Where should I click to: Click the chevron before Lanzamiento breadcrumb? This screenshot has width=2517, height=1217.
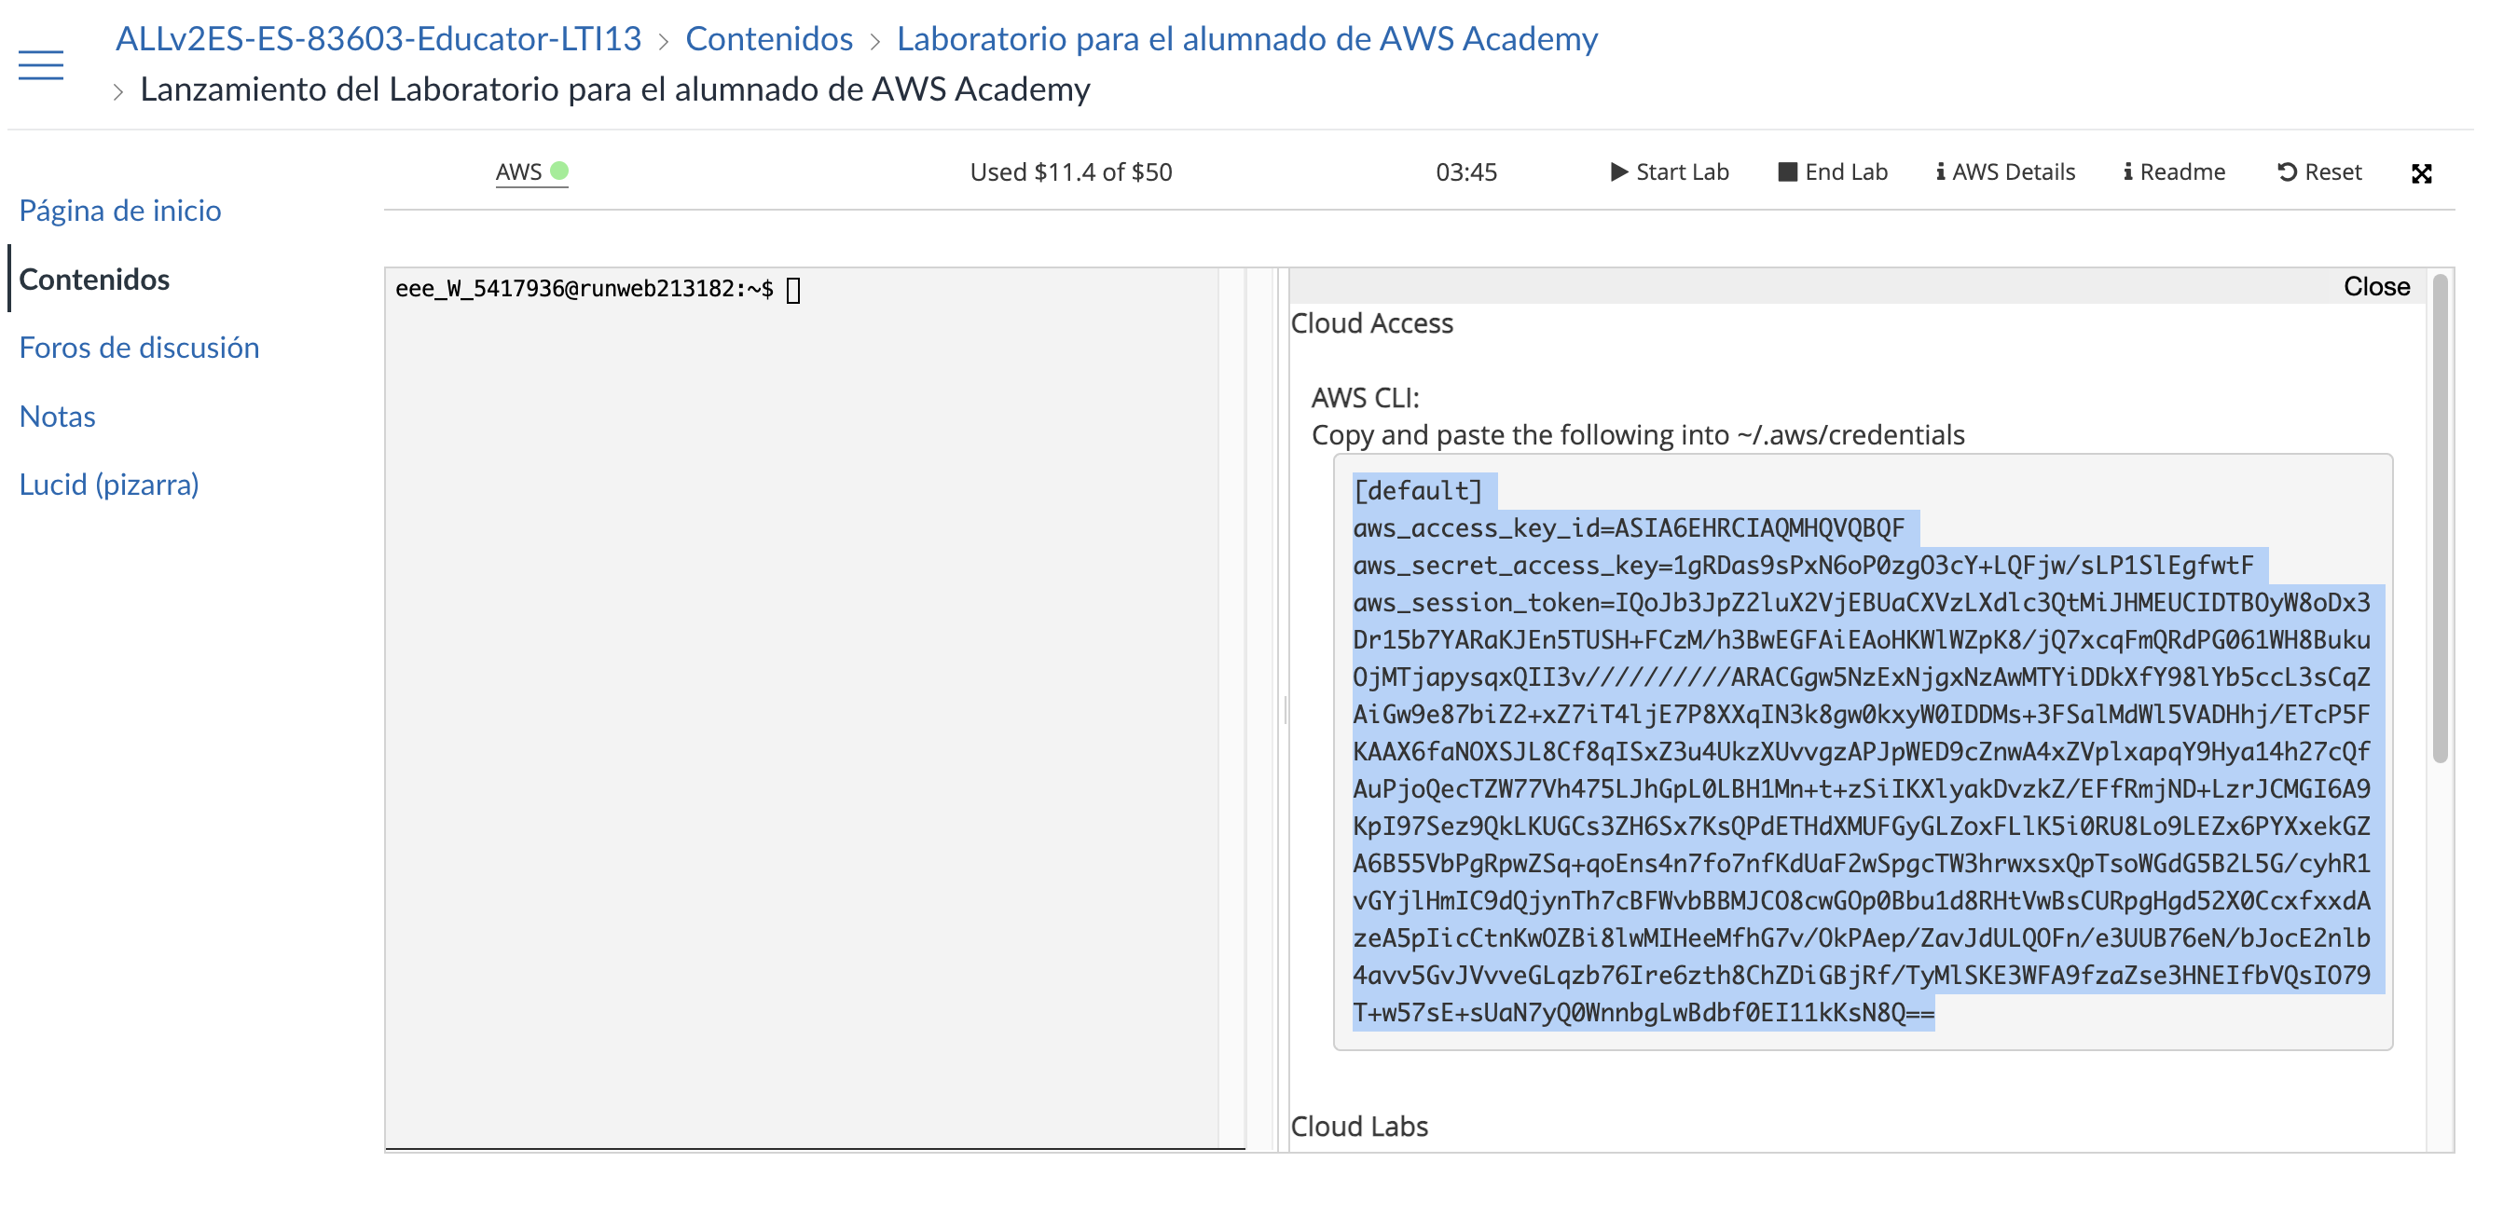[x=117, y=90]
